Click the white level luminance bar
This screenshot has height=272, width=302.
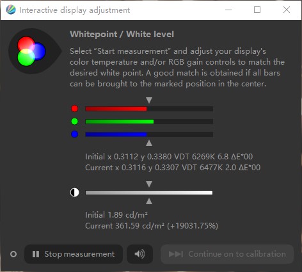click(x=149, y=193)
